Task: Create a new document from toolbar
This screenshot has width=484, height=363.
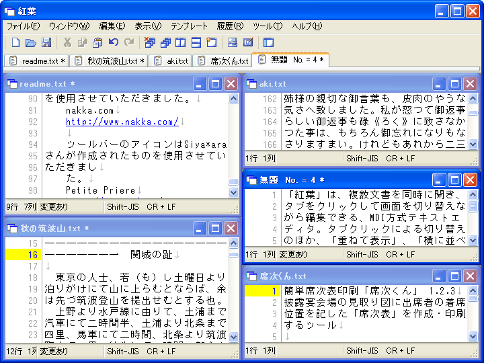Action: 15,42
